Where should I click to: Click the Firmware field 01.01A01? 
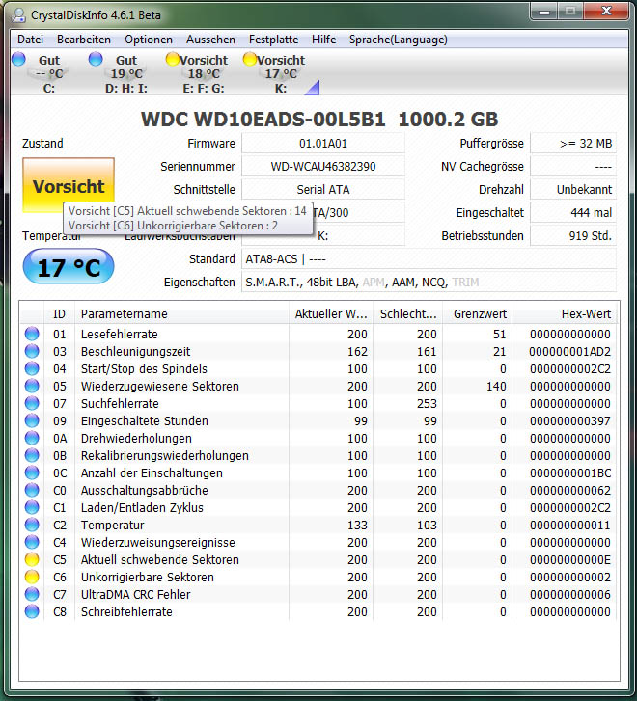pos(323,144)
